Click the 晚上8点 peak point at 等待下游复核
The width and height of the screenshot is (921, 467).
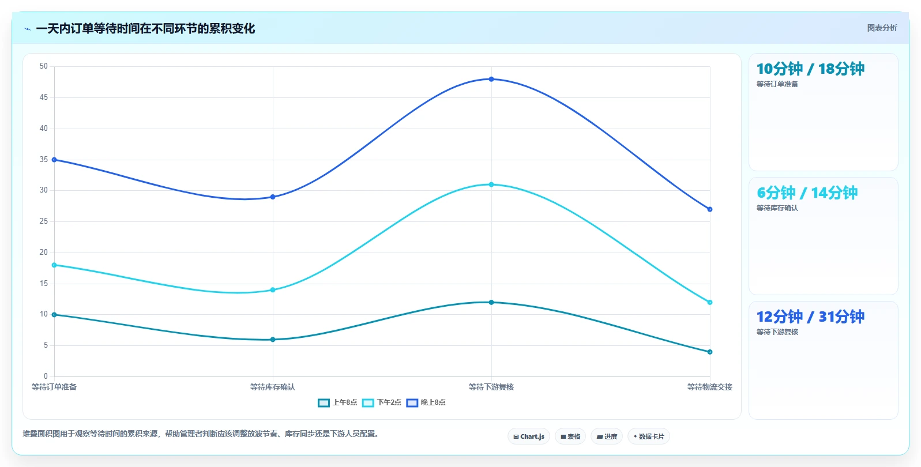[x=491, y=79]
